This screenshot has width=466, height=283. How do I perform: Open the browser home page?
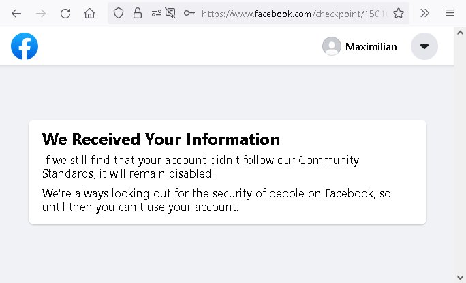click(x=89, y=14)
